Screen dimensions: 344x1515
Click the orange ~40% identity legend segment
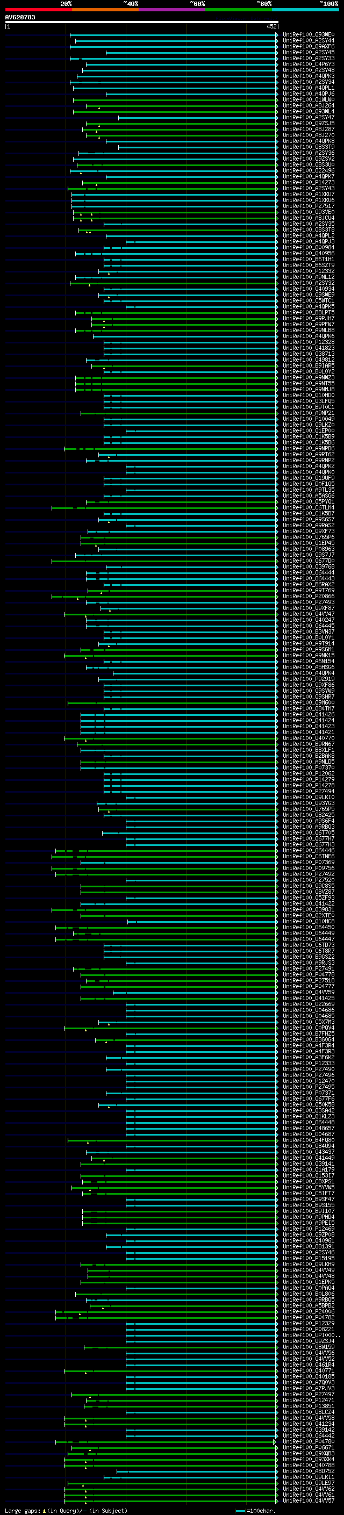(105, 10)
